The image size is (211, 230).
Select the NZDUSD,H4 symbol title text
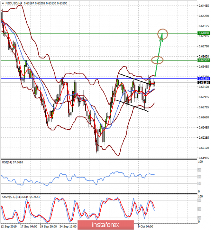pyautogui.click(x=14, y=3)
